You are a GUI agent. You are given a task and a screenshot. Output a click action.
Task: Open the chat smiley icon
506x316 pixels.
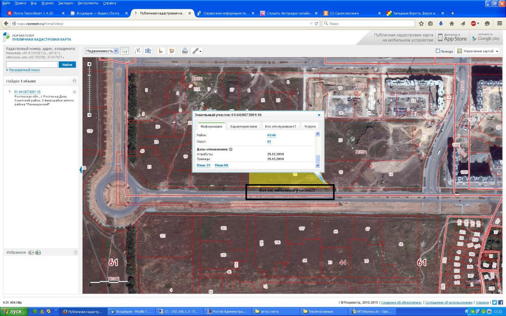pyautogui.click(x=487, y=24)
